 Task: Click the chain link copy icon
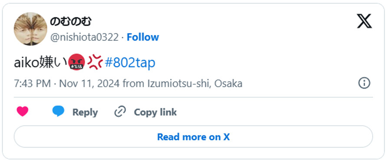120,112
